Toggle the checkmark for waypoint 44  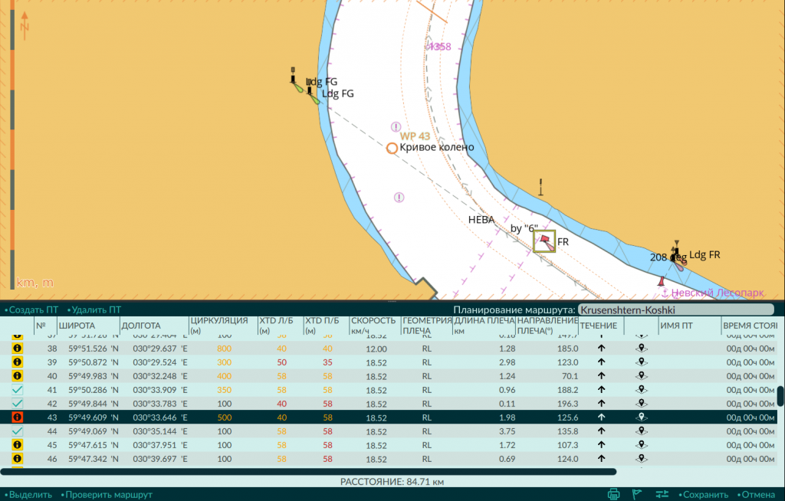click(x=17, y=431)
